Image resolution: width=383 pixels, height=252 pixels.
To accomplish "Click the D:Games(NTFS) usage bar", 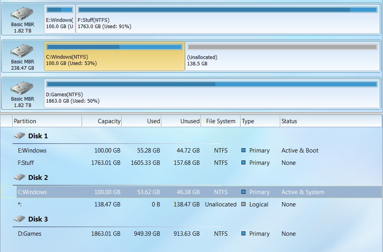I will coord(212,84).
